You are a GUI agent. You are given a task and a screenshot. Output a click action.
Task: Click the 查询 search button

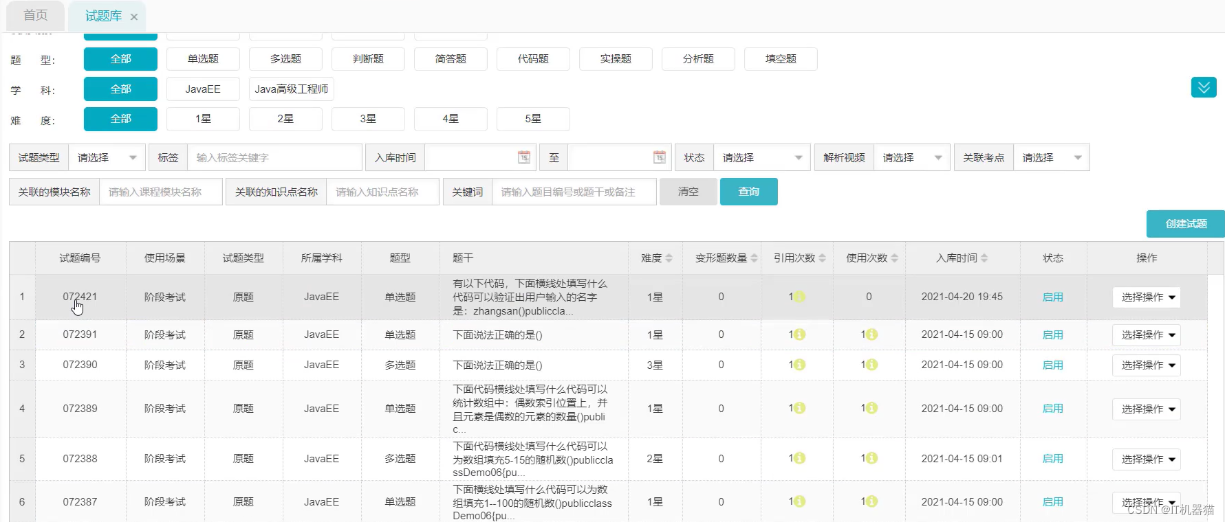[749, 192]
